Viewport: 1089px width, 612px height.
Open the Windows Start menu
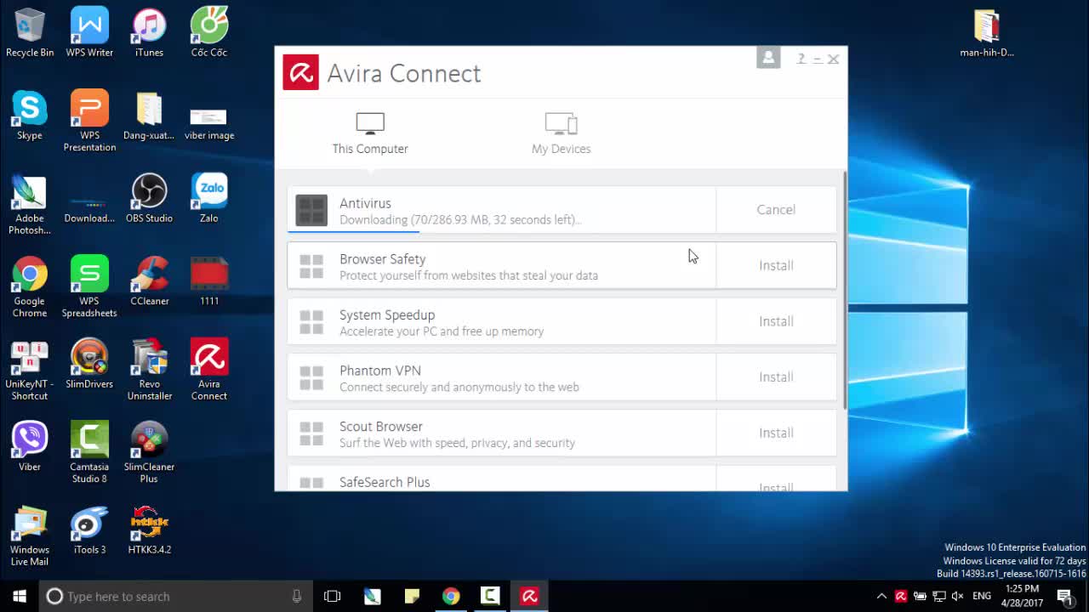tap(20, 597)
